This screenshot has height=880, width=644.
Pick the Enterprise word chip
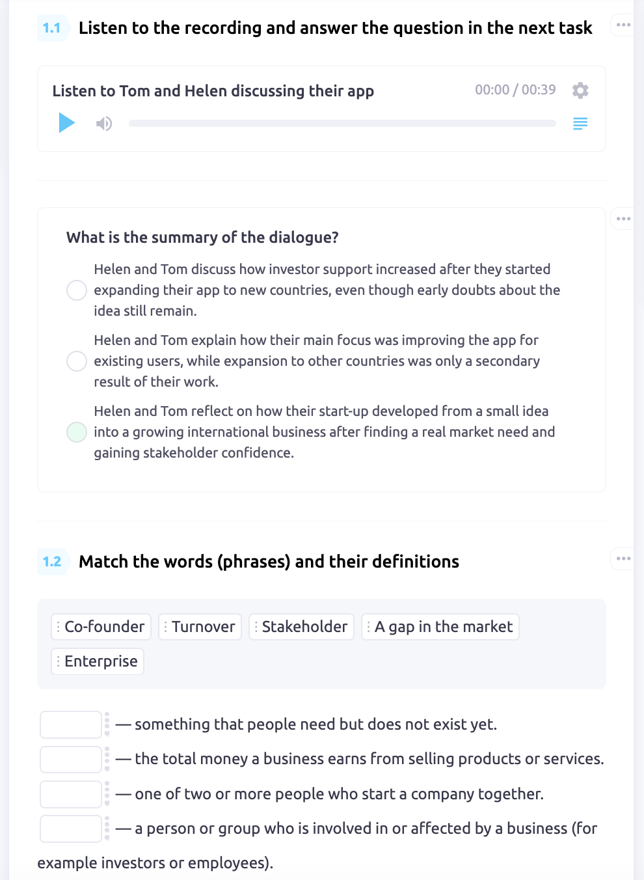tap(98, 661)
